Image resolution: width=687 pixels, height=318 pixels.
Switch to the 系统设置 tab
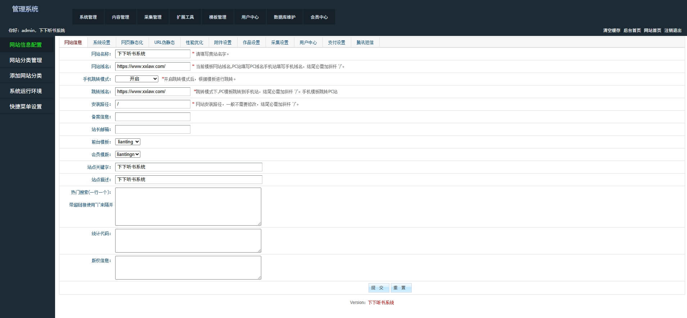pyautogui.click(x=102, y=42)
